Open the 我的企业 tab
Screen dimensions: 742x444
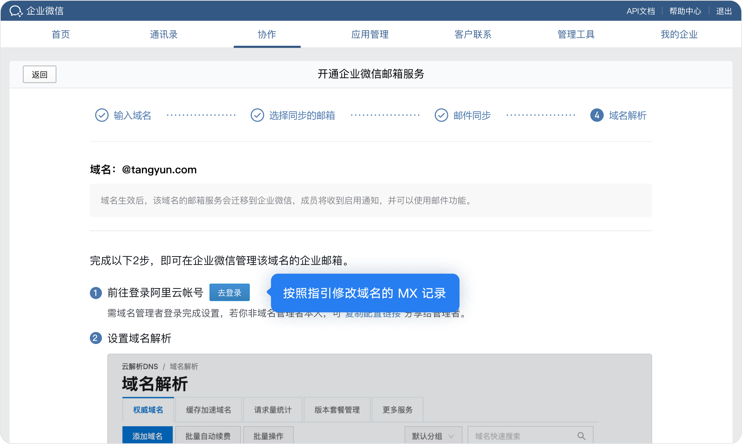pos(679,35)
